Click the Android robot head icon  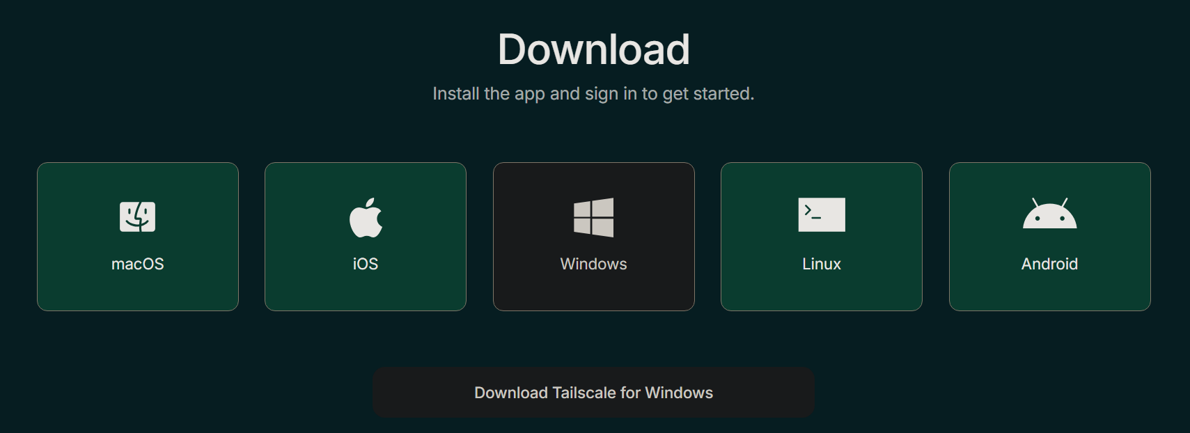(1049, 214)
